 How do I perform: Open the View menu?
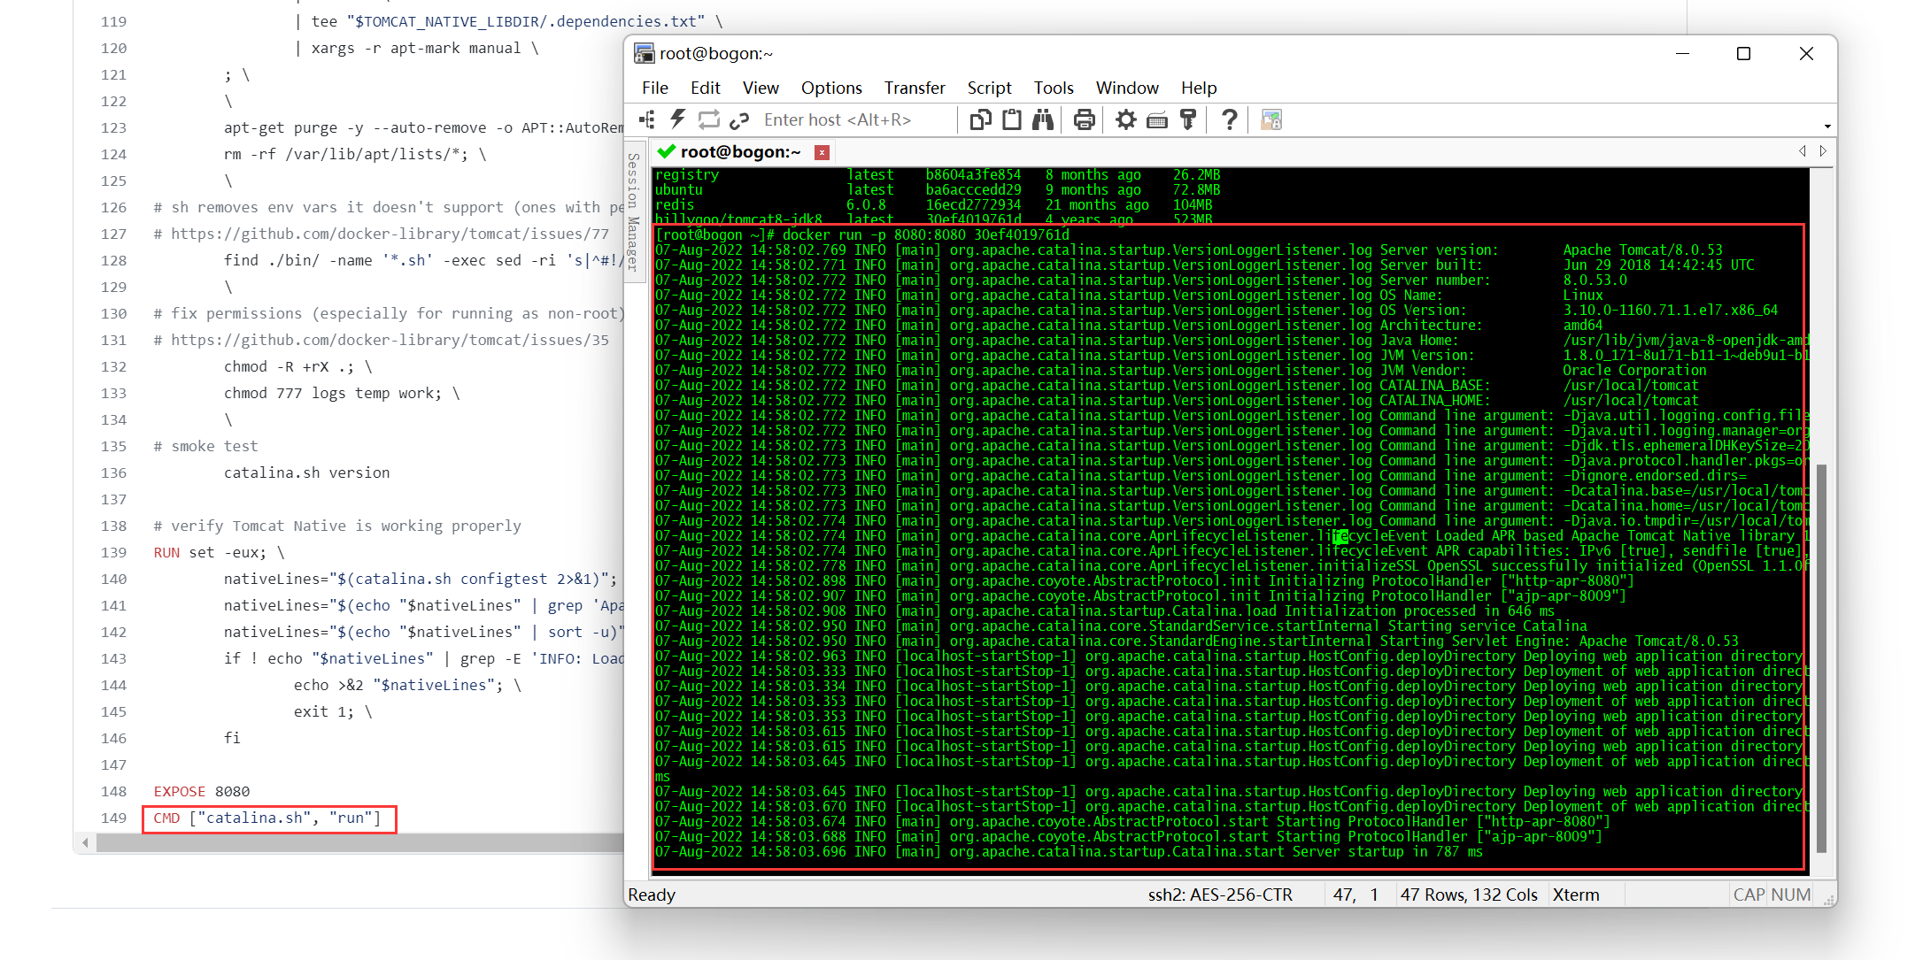coord(761,88)
